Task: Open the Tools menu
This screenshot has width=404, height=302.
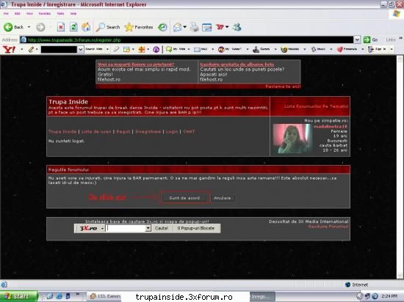Action: (60, 13)
